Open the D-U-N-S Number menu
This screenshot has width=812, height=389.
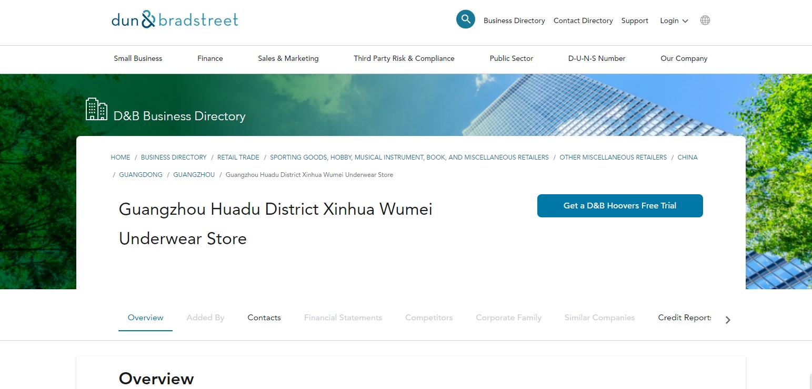tap(596, 59)
